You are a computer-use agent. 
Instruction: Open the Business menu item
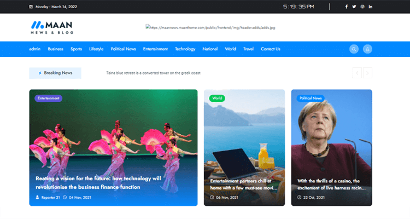pyautogui.click(x=55, y=49)
